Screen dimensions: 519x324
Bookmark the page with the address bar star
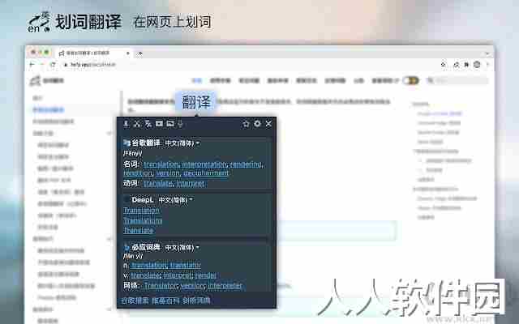click(444, 65)
